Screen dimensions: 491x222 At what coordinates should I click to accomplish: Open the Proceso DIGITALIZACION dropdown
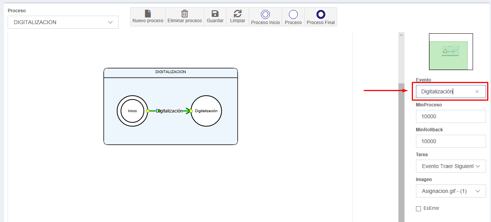pos(63,22)
